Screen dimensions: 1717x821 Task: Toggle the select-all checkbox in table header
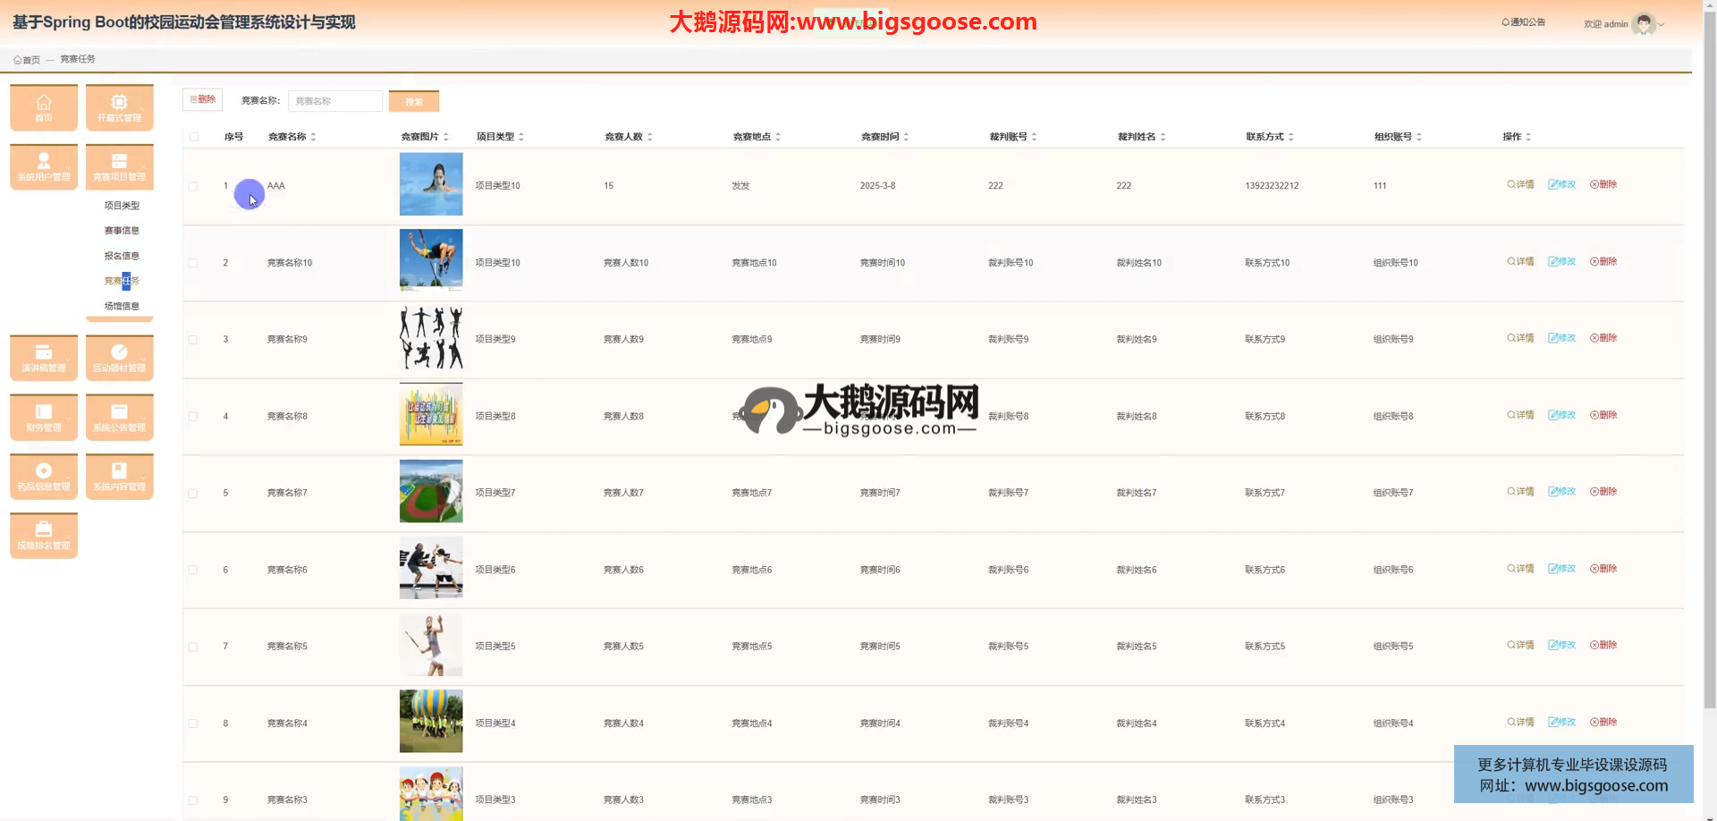[194, 137]
